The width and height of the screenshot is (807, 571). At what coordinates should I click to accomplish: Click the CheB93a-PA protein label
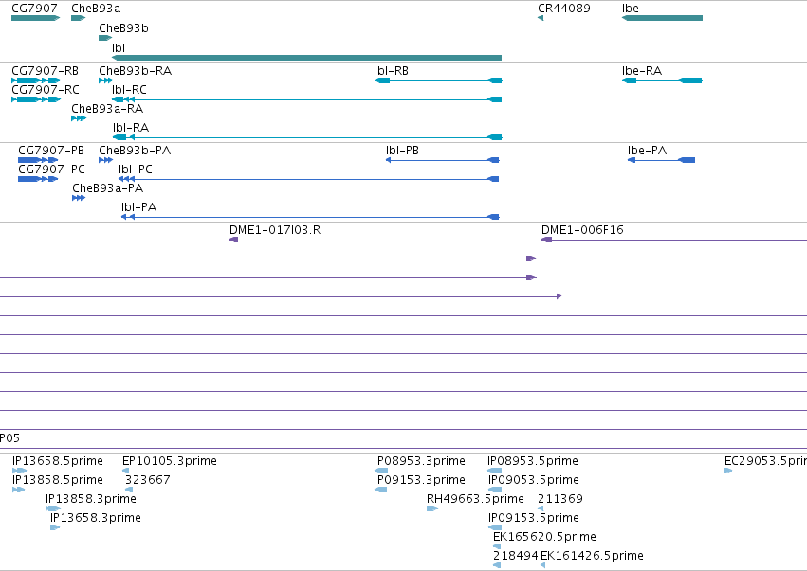point(108,188)
